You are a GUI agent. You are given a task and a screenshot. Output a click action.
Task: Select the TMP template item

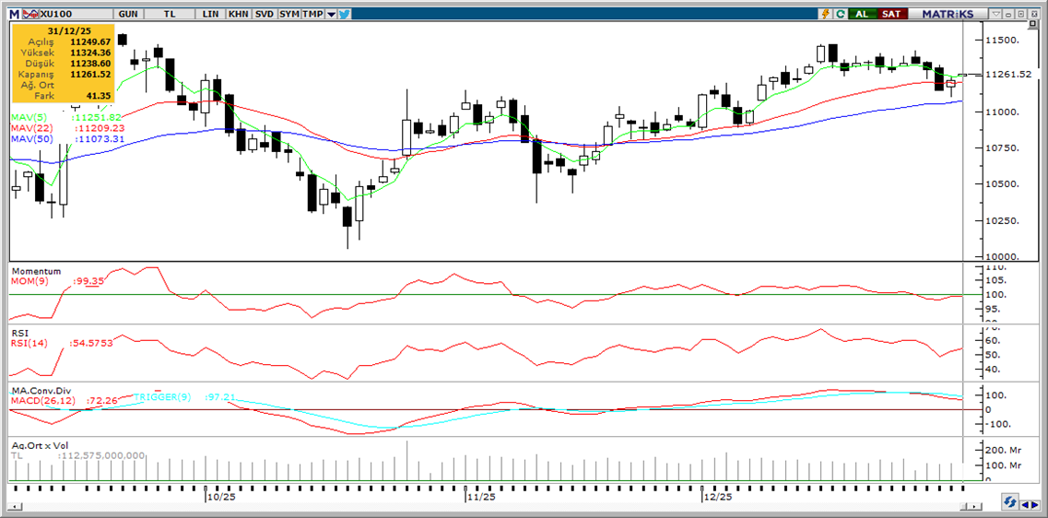click(x=312, y=14)
